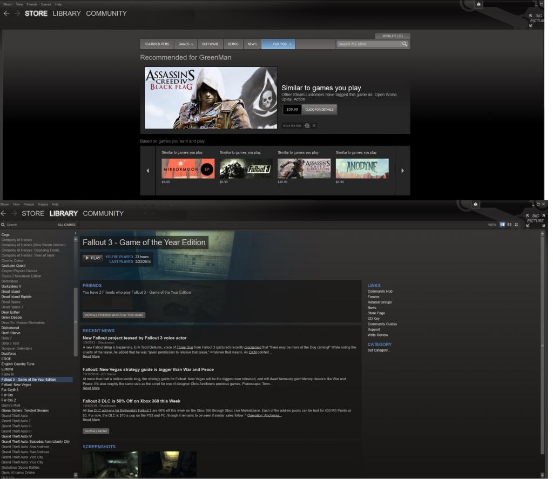
Task: Switch library to list view icon
Action: pyautogui.click(x=509, y=224)
